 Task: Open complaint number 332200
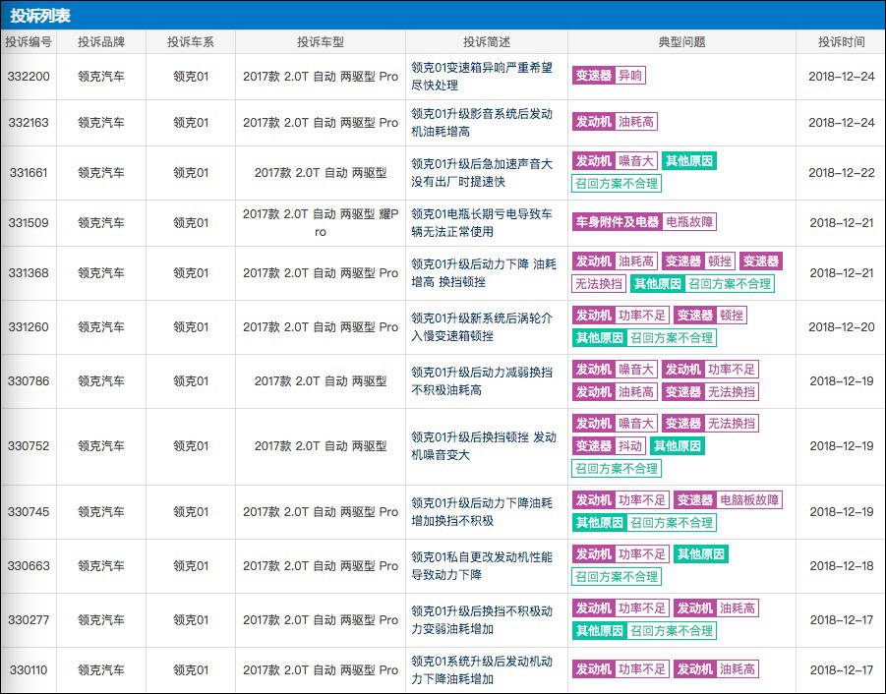(x=29, y=77)
